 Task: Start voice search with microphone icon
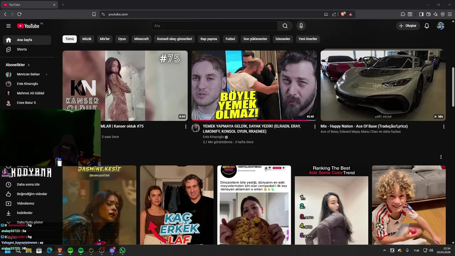tap(301, 26)
